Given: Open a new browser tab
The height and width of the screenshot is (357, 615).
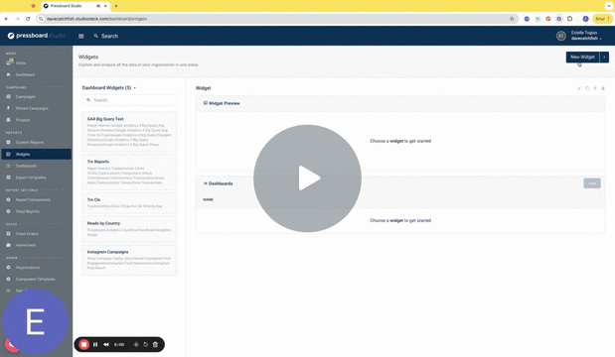Looking at the screenshot, I should tap(116, 6).
